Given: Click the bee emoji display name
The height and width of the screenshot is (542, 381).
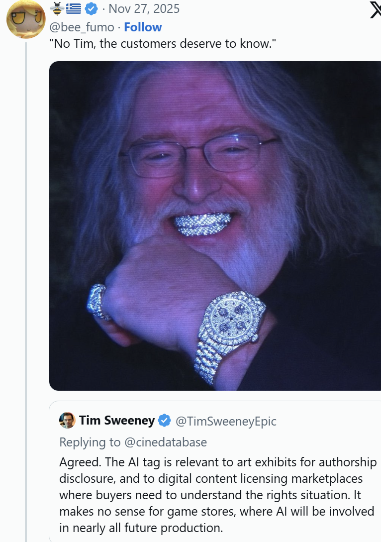Looking at the screenshot, I should [57, 8].
